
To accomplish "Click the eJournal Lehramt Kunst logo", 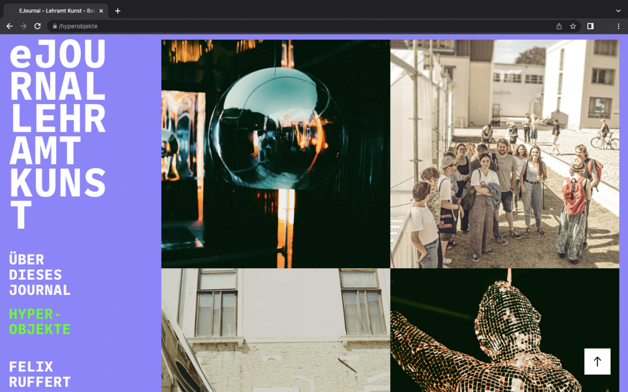I will click(x=58, y=134).
